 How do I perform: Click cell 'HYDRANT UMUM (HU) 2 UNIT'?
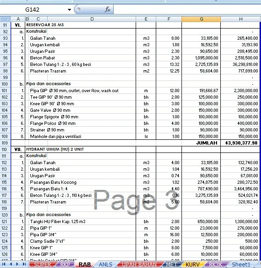coord(55,149)
